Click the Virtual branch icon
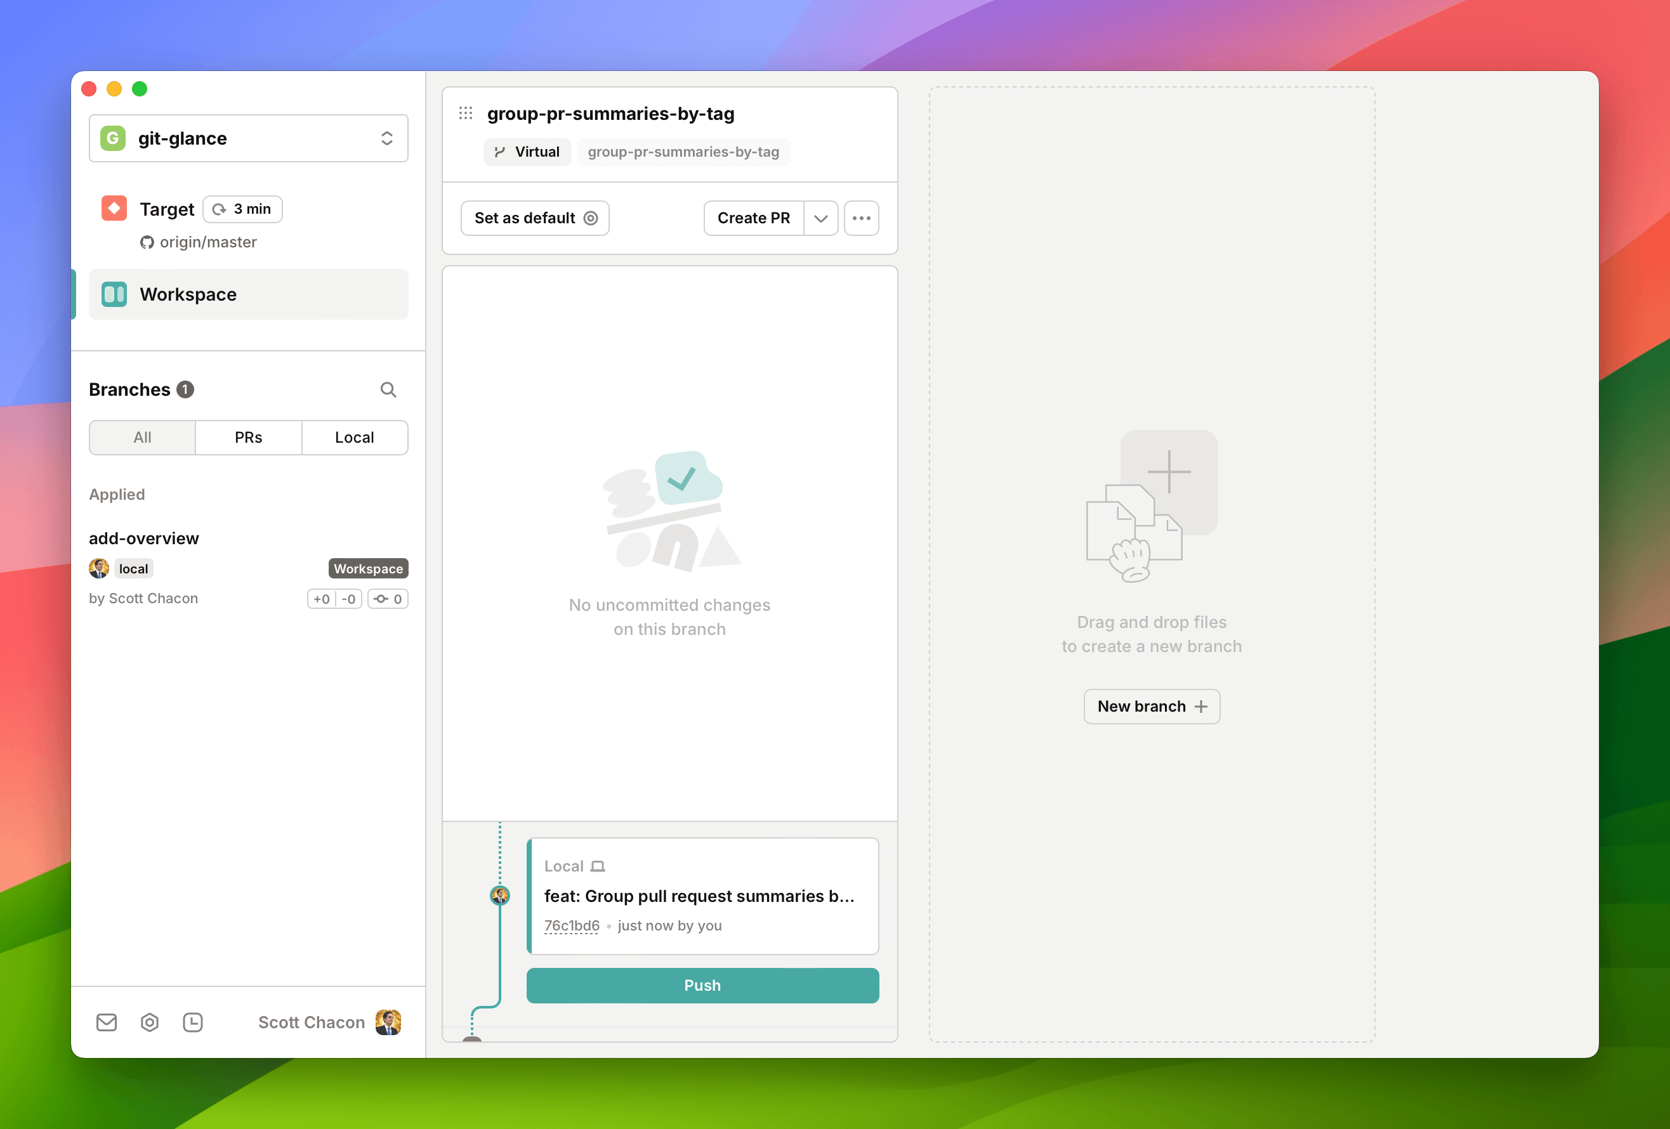1670x1129 pixels. click(x=502, y=151)
